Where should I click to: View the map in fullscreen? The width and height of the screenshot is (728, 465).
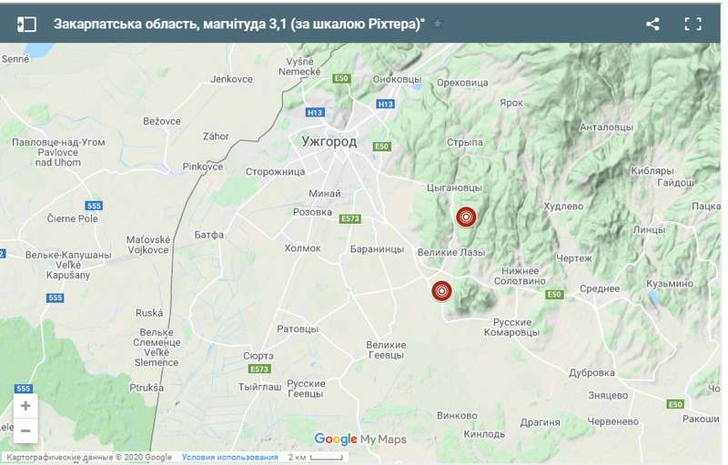point(693,25)
